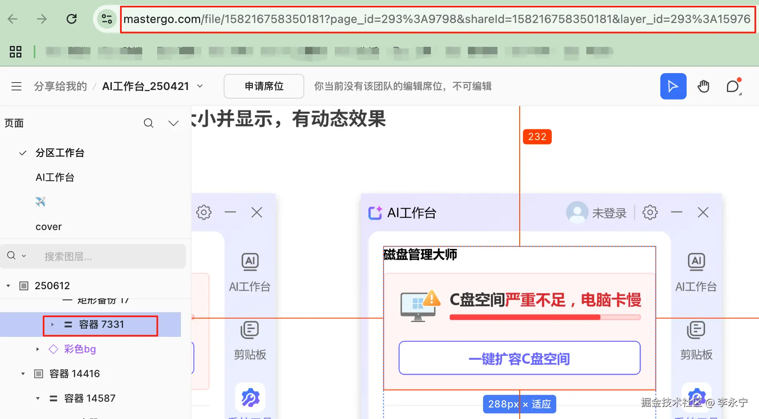
Task: Go to 分享给我的 breadcrumb
Action: tap(60, 86)
